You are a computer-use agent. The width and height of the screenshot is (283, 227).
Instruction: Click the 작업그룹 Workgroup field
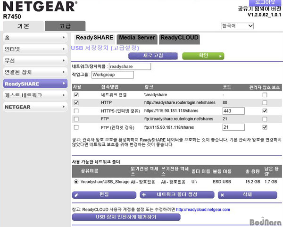pos(113,75)
